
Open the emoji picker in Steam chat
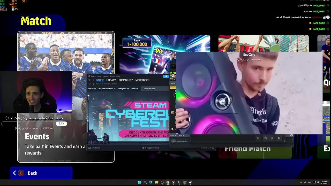click(266, 138)
